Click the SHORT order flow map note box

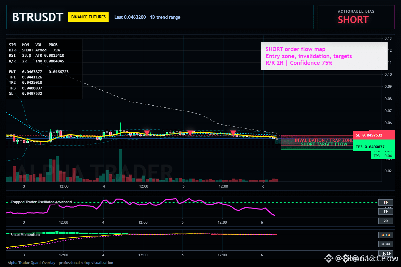pos(324,56)
